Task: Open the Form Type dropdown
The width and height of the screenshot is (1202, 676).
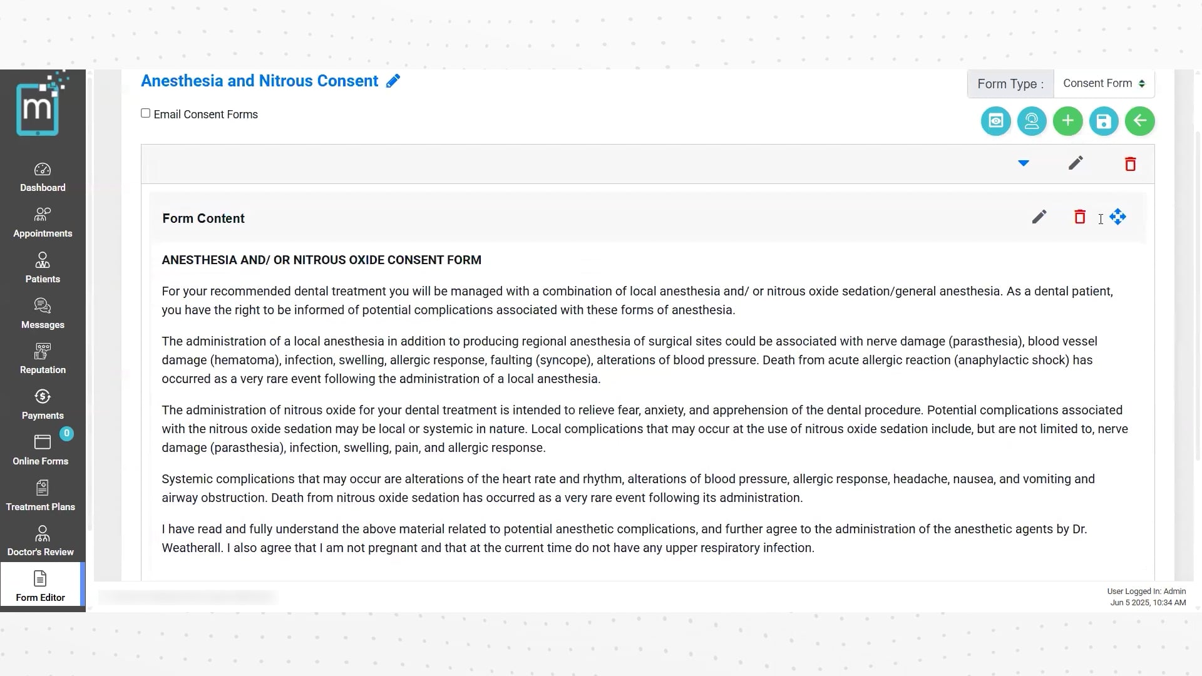Action: 1104,84
